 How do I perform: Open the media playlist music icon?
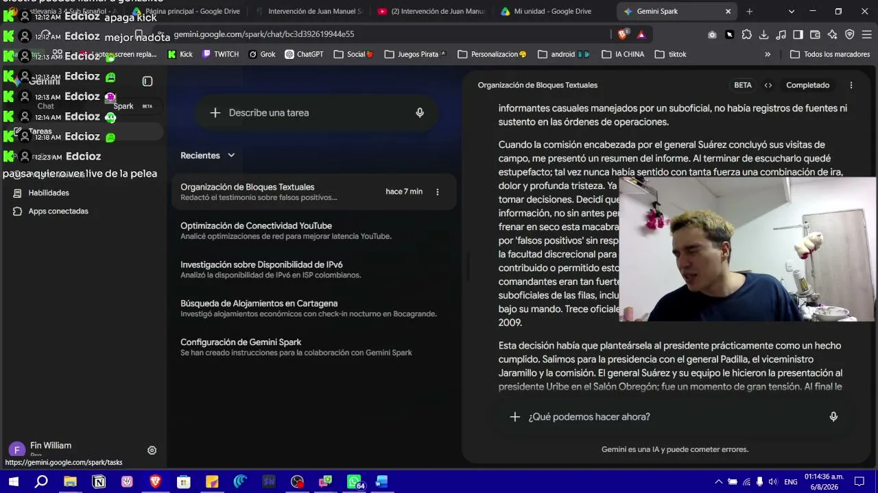point(781,34)
